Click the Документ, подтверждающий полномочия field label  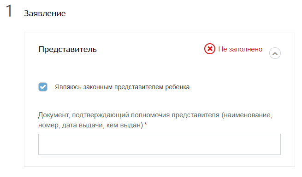coord(155,120)
